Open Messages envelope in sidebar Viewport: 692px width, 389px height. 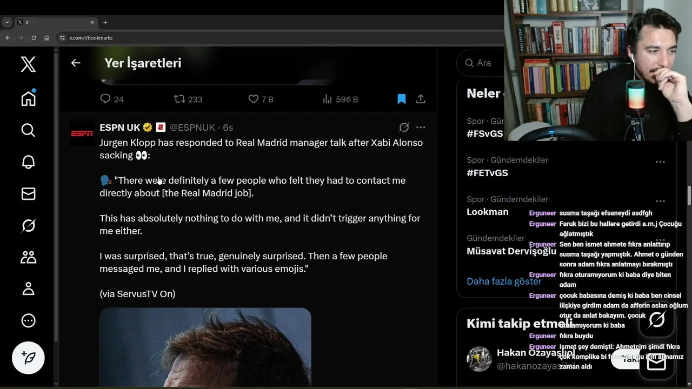(x=28, y=193)
